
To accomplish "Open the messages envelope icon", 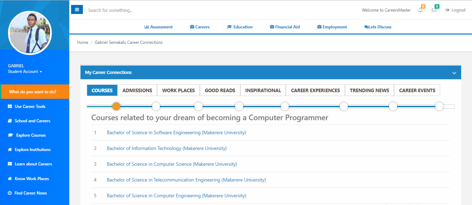I will [x=434, y=10].
